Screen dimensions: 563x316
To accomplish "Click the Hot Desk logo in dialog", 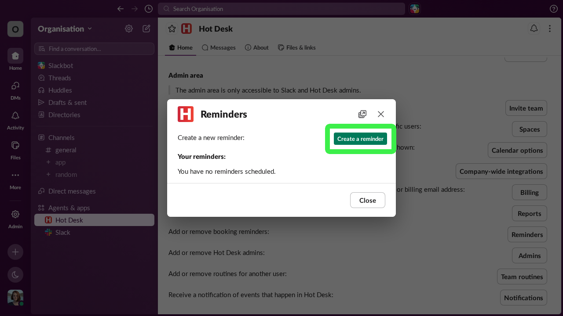I will (186, 114).
